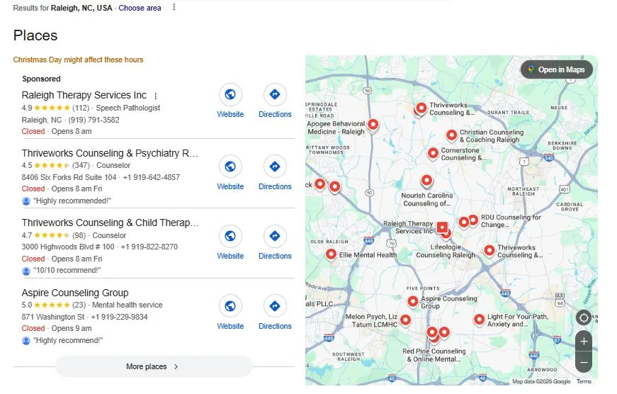Click map Terms link
Screen dimensions: 617x394
click(x=584, y=381)
